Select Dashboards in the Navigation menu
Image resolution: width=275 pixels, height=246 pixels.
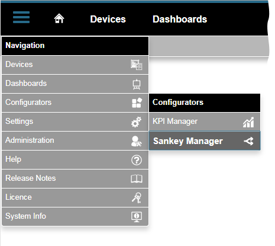(x=75, y=84)
